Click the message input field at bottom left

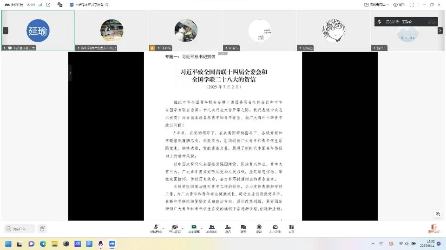pos(20,229)
